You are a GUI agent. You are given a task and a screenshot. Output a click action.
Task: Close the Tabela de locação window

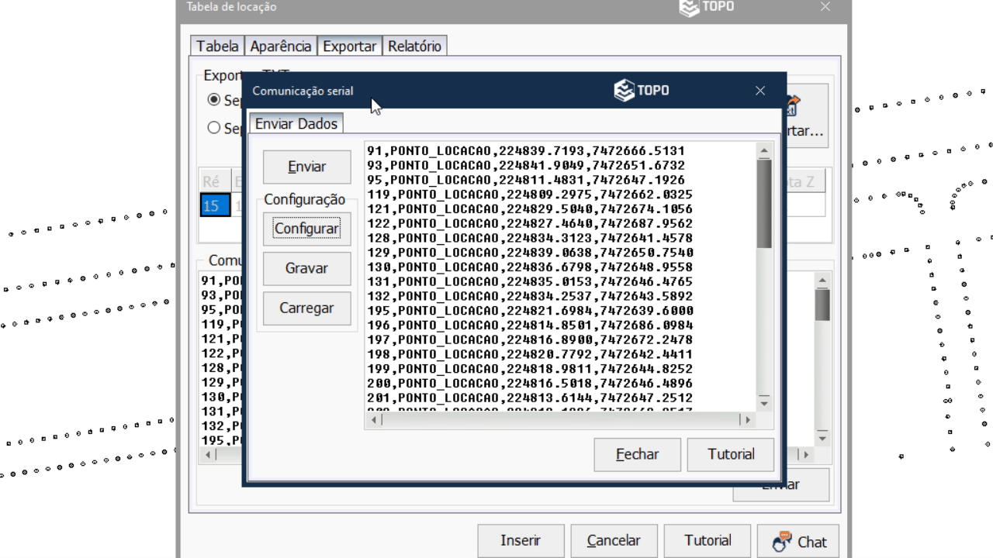[x=825, y=7]
